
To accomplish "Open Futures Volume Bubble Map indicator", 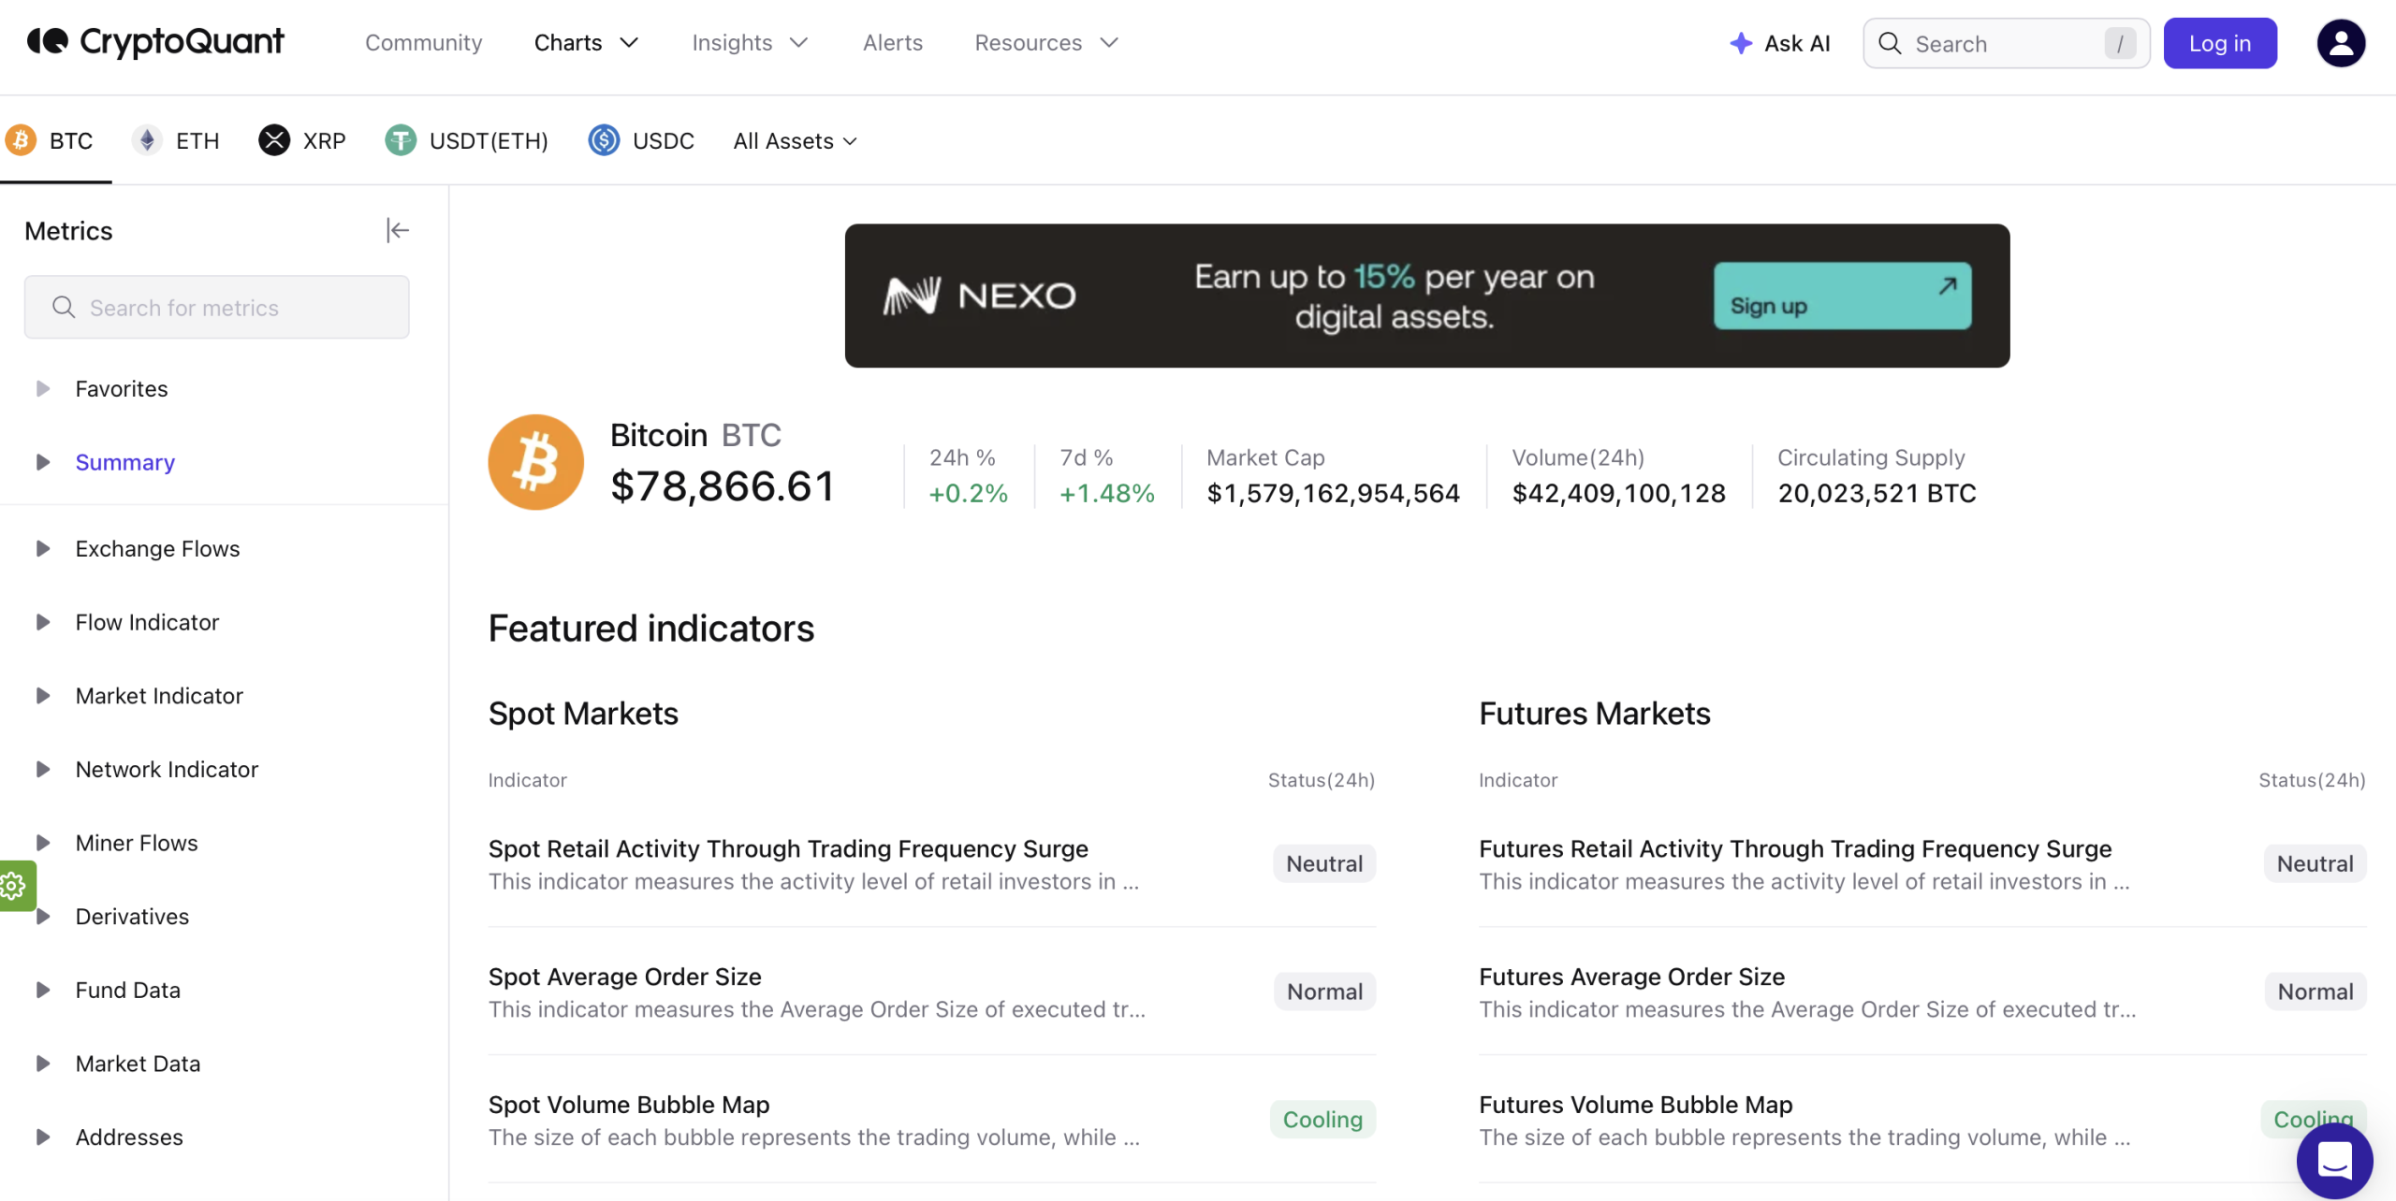I will pos(1635,1105).
